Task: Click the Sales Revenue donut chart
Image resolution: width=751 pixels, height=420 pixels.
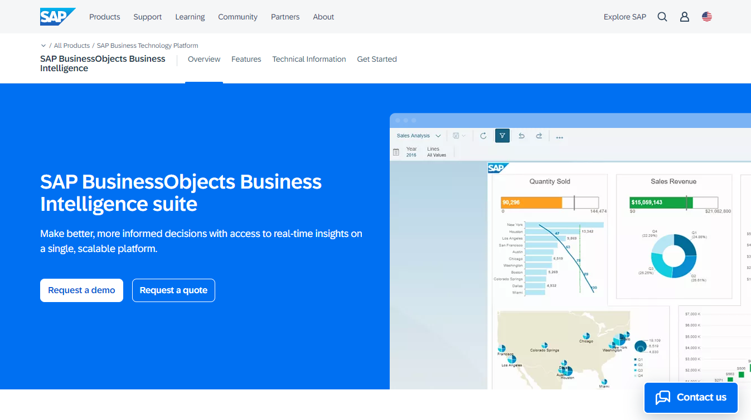Action: [674, 256]
